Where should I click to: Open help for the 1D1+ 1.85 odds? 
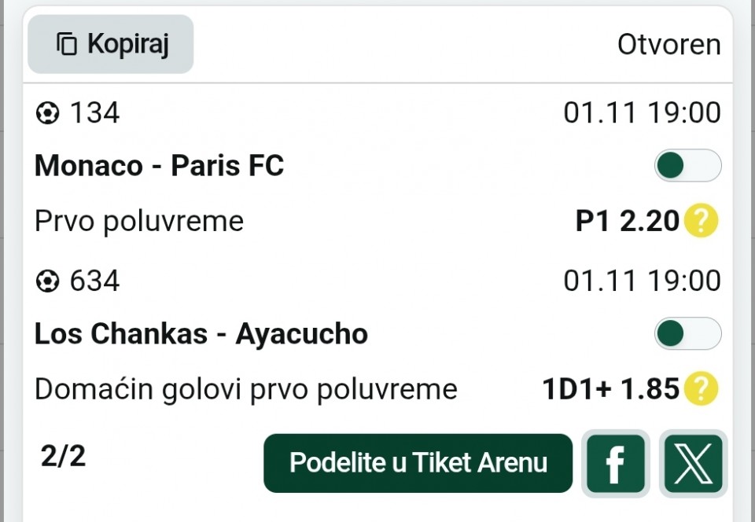[701, 388]
